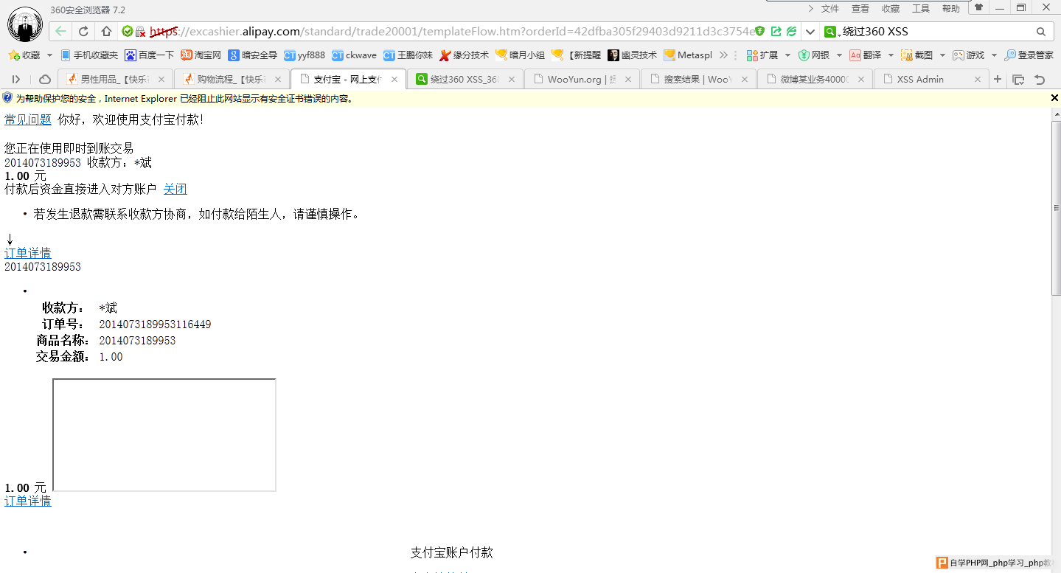Switch to XSS Admin tab
This screenshot has width=1061, height=573.
[931, 80]
